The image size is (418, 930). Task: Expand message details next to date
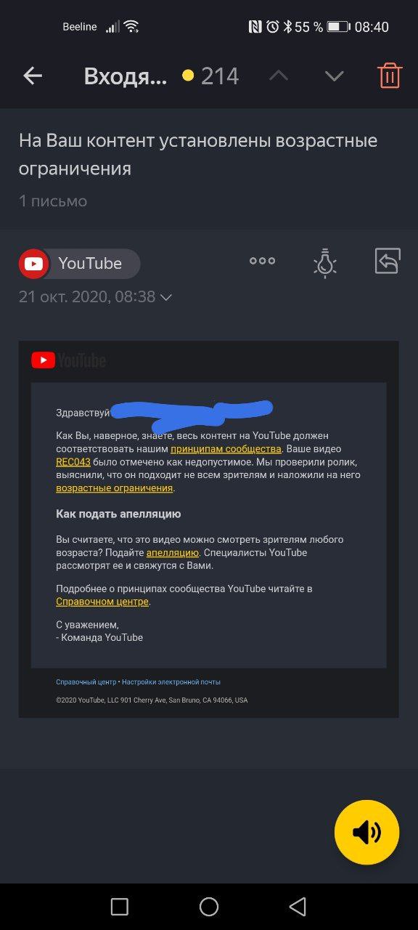(165, 297)
